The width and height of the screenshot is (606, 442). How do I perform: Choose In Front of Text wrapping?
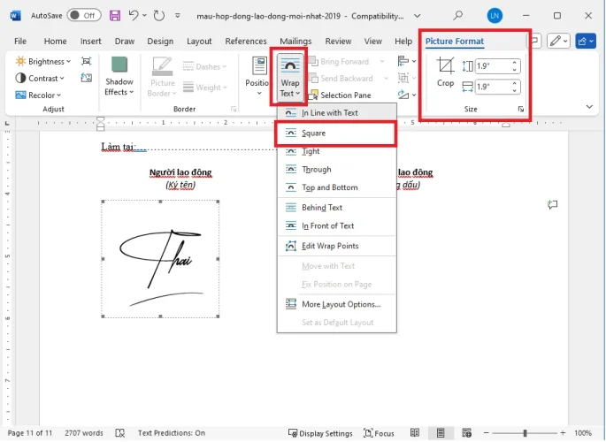(x=327, y=226)
